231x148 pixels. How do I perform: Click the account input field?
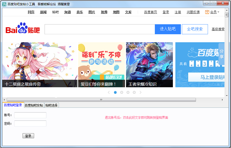(30, 115)
